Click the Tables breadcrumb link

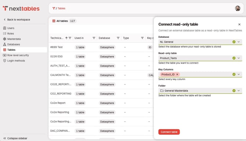pyautogui.click(x=61, y=8)
